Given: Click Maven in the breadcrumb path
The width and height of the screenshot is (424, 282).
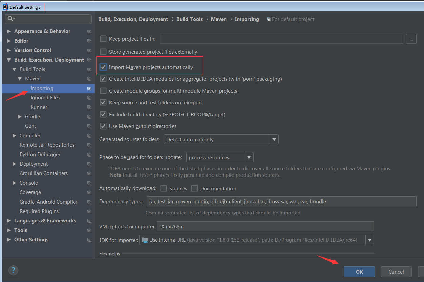Looking at the screenshot, I should pyautogui.click(x=219, y=19).
